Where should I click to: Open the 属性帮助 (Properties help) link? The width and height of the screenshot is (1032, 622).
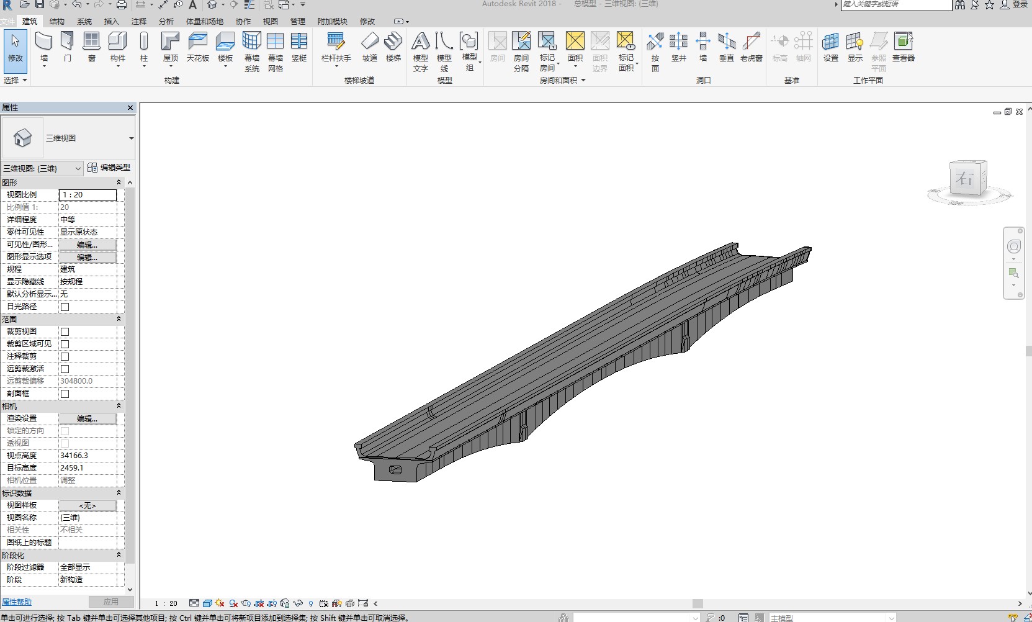coord(17,602)
